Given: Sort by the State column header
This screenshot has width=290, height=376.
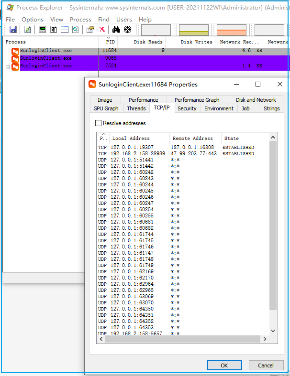Looking at the screenshot, I should [x=245, y=139].
